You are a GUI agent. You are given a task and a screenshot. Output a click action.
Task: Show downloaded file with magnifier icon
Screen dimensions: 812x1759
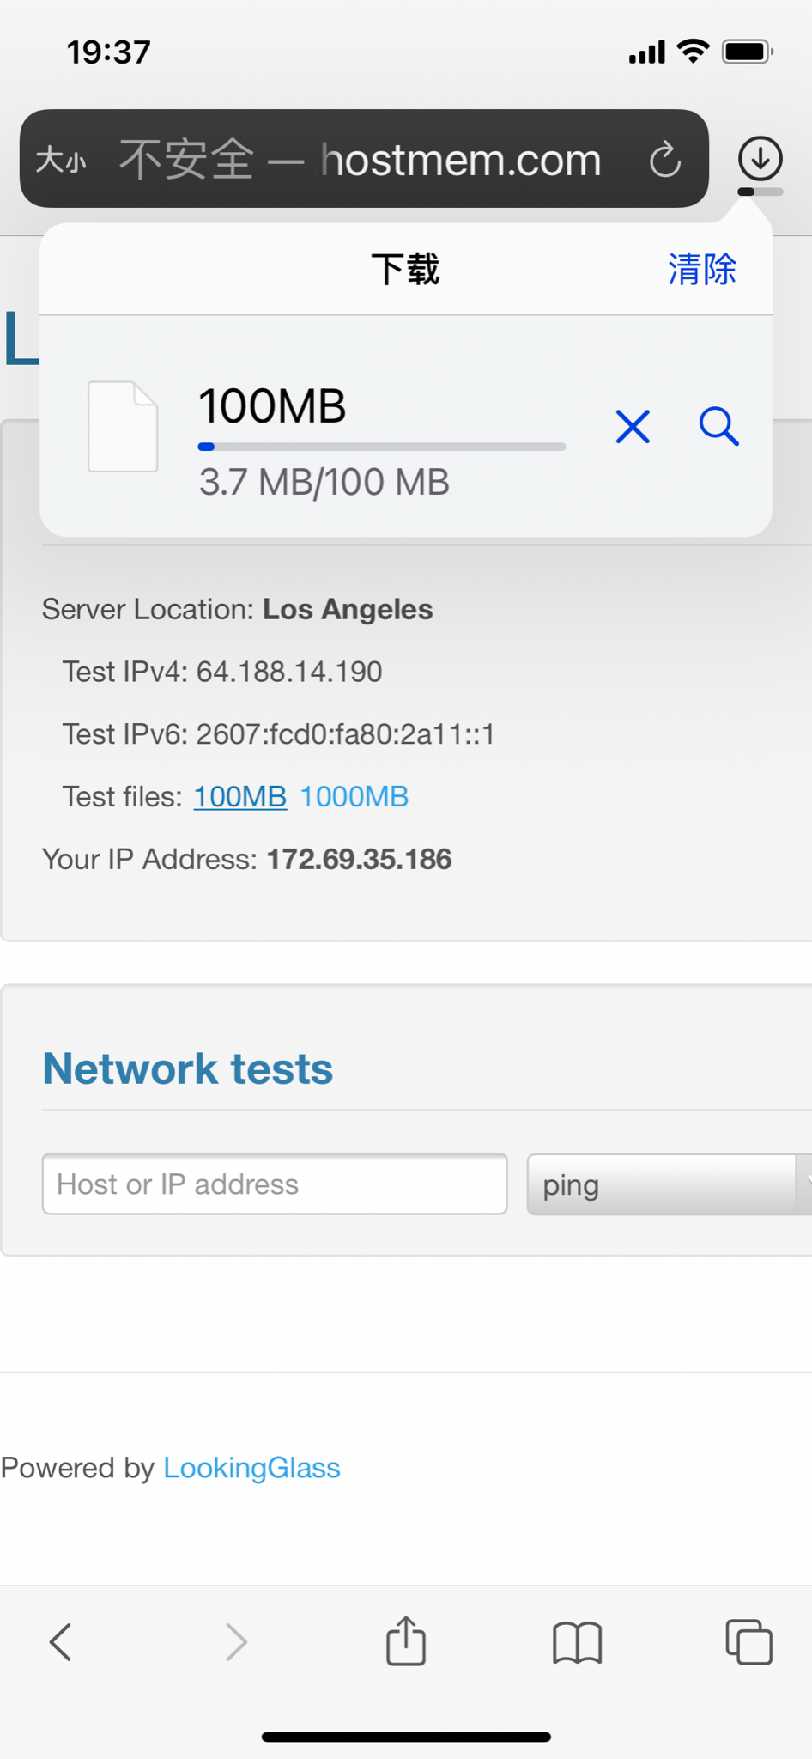[x=718, y=426]
